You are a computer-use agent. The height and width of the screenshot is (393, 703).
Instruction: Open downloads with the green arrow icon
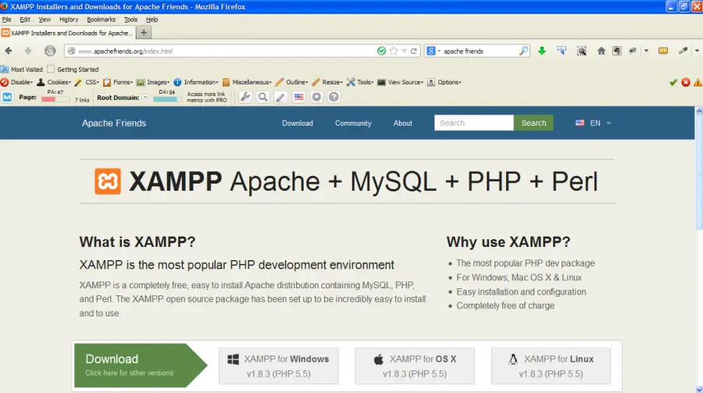(x=541, y=51)
